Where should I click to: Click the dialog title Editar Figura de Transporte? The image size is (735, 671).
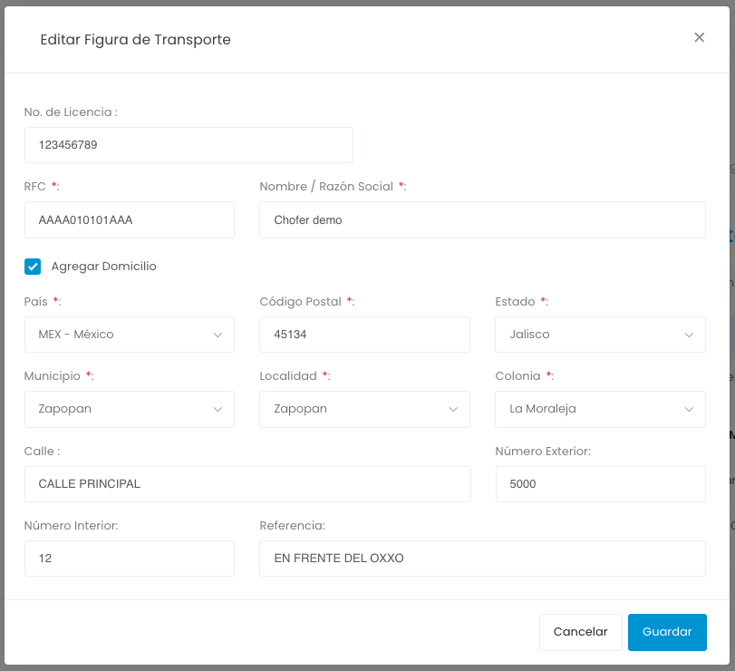135,39
